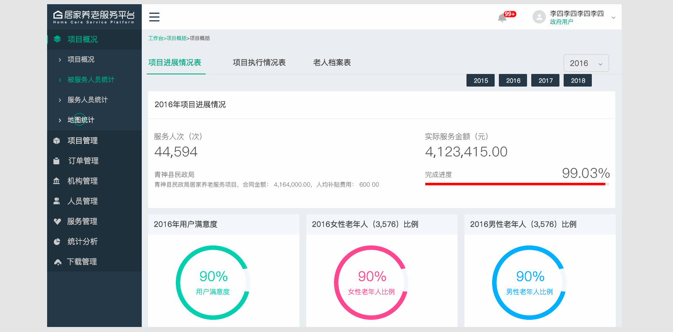Click the blue 男性老年人比例 ring chart

[x=529, y=282]
